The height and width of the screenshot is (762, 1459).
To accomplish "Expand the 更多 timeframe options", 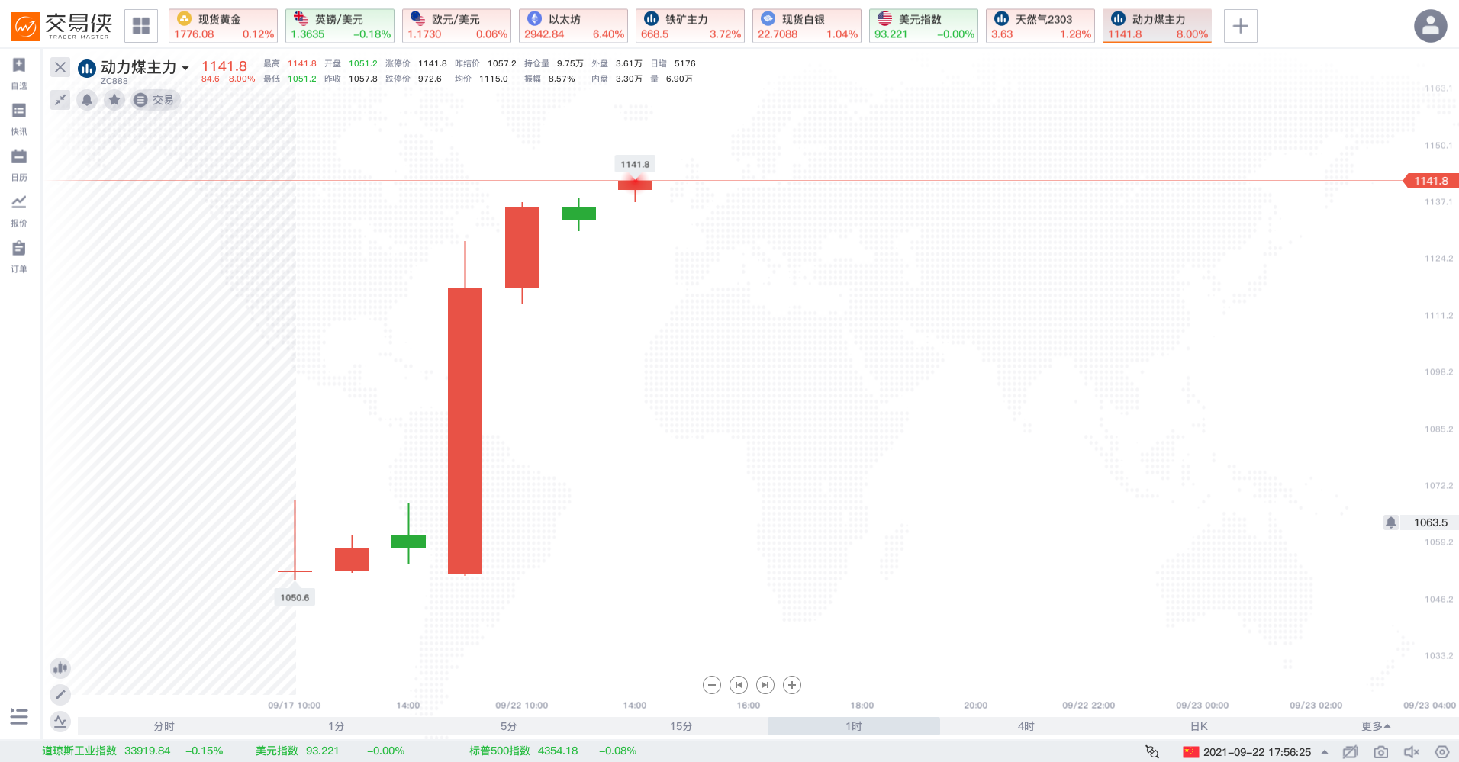I will click(x=1375, y=726).
